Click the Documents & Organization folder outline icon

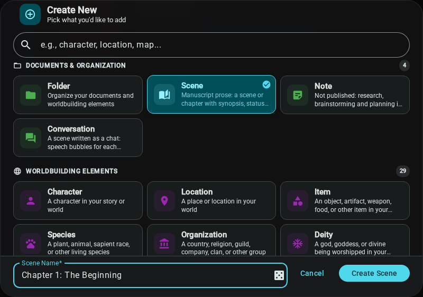point(17,66)
